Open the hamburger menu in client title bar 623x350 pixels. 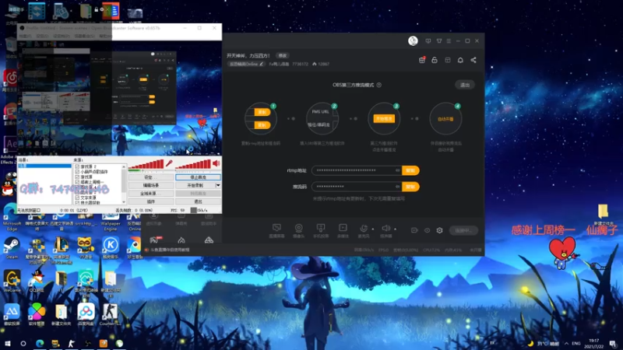click(x=449, y=41)
